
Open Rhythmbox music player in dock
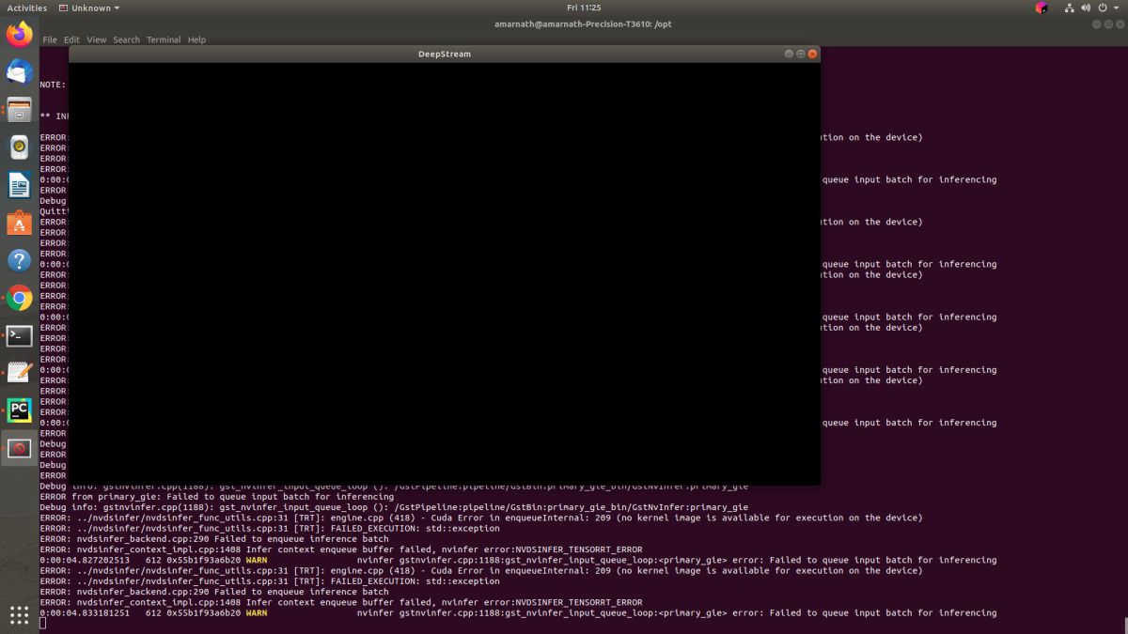point(19,147)
